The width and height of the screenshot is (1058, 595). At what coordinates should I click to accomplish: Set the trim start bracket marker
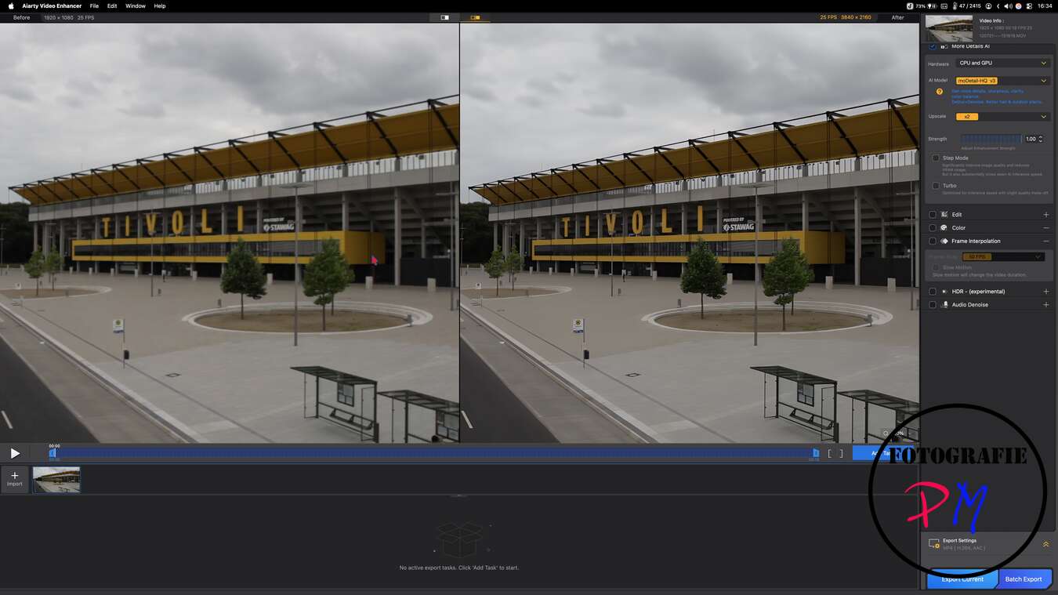point(830,453)
